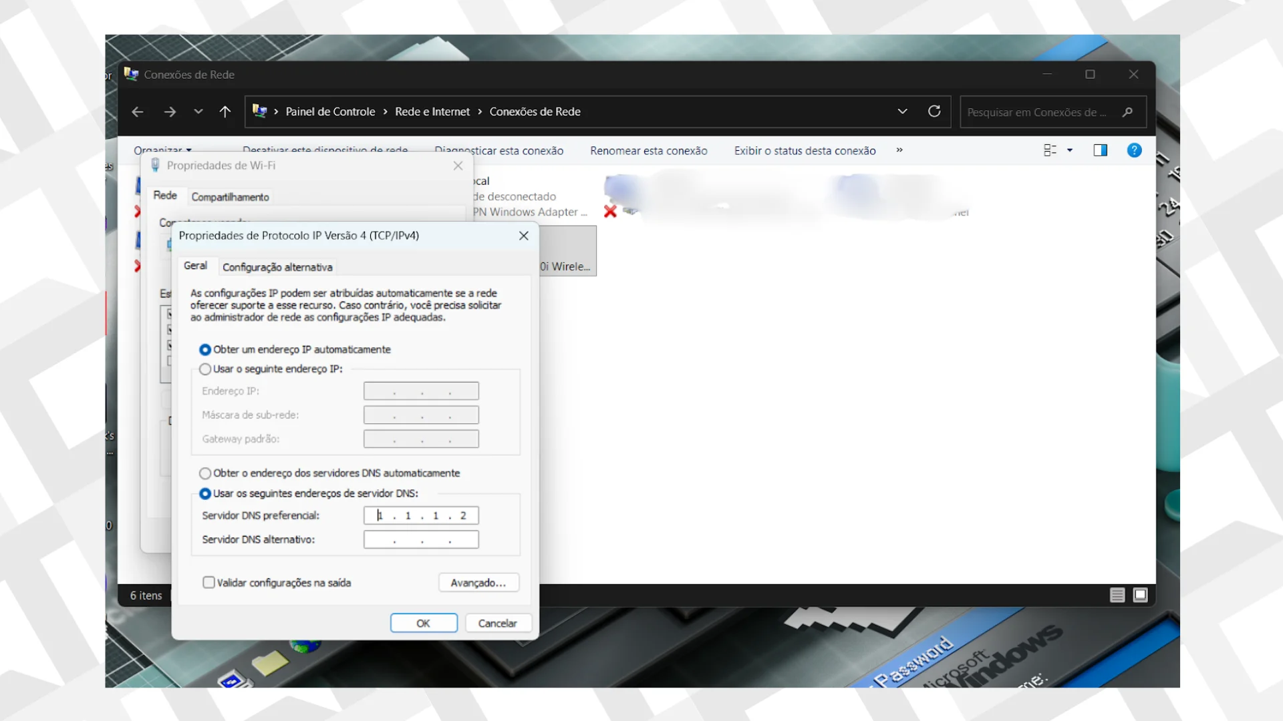Image resolution: width=1283 pixels, height=721 pixels.
Task: Switch to details view icon in status bar
Action: pyautogui.click(x=1117, y=595)
